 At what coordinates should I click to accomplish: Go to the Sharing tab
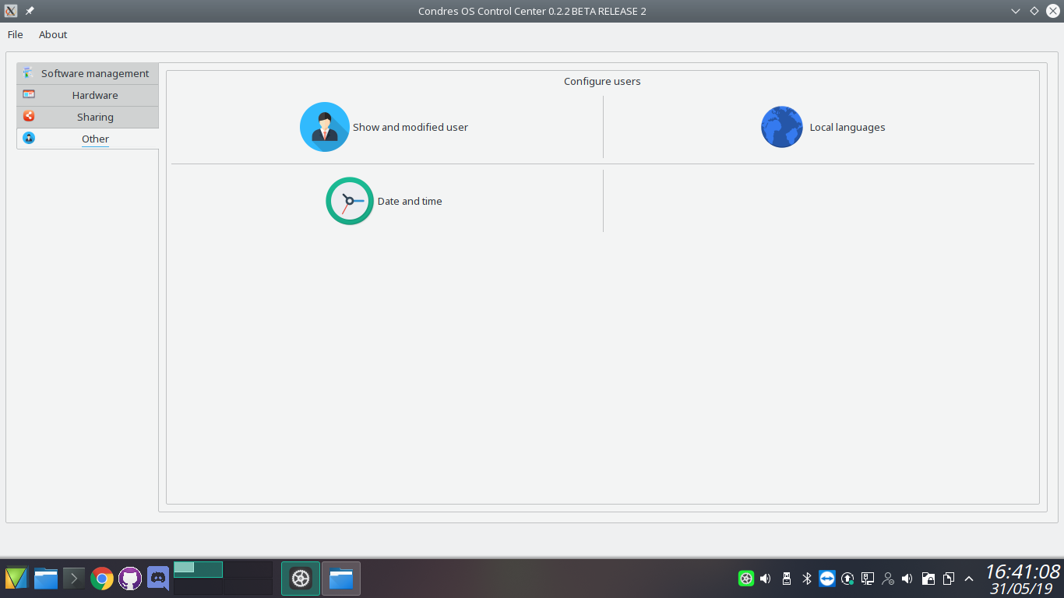(x=95, y=117)
